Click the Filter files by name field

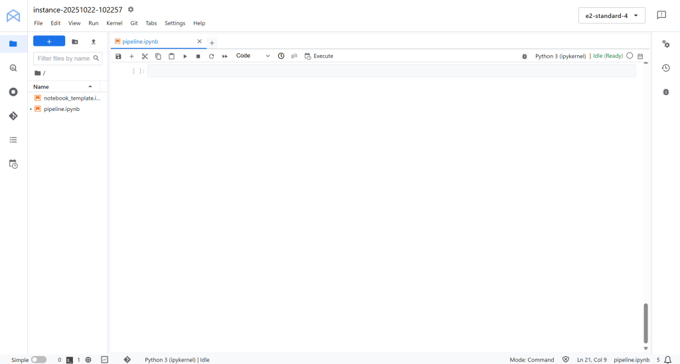point(64,58)
